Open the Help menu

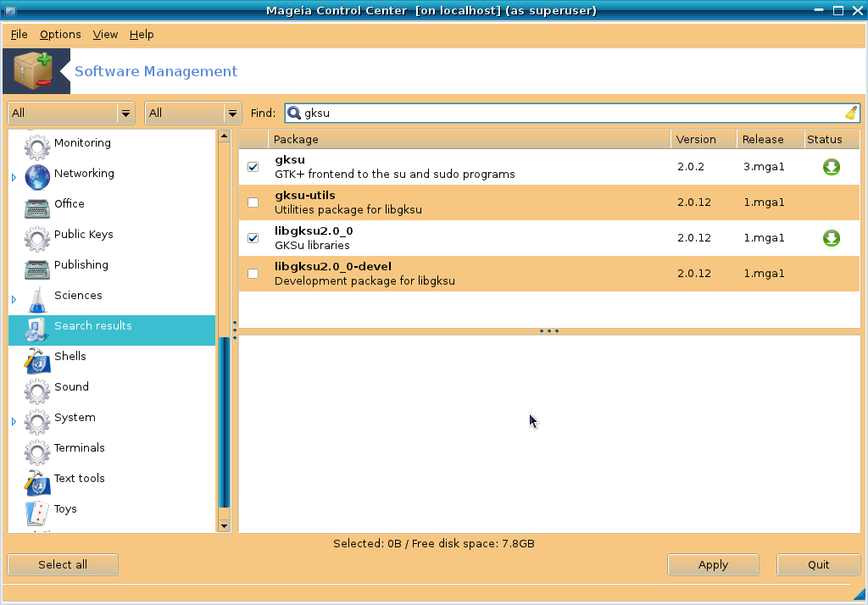point(142,35)
